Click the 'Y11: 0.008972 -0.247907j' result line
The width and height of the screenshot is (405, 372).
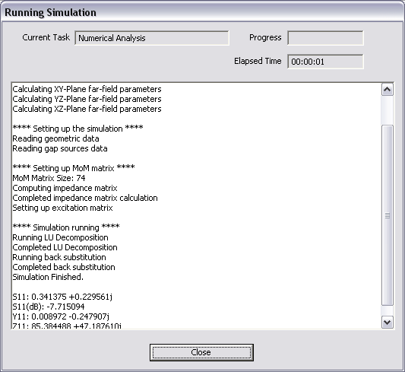[61, 316]
